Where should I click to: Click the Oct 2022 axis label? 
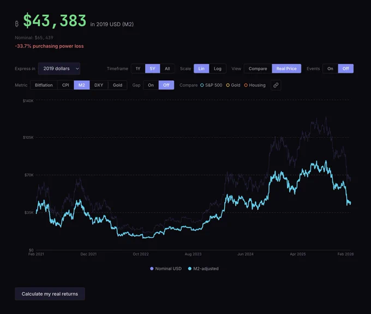(x=141, y=254)
